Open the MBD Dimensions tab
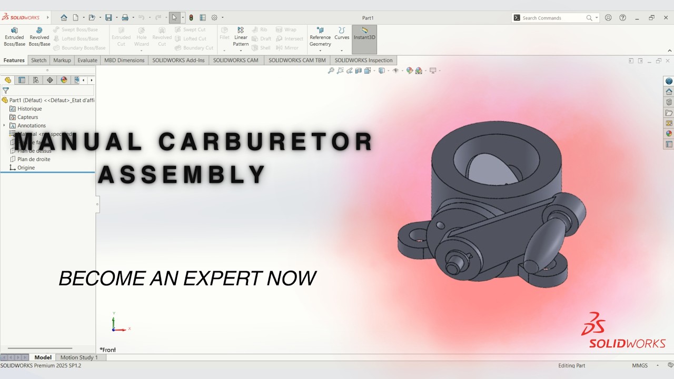The height and width of the screenshot is (379, 674). [x=124, y=60]
